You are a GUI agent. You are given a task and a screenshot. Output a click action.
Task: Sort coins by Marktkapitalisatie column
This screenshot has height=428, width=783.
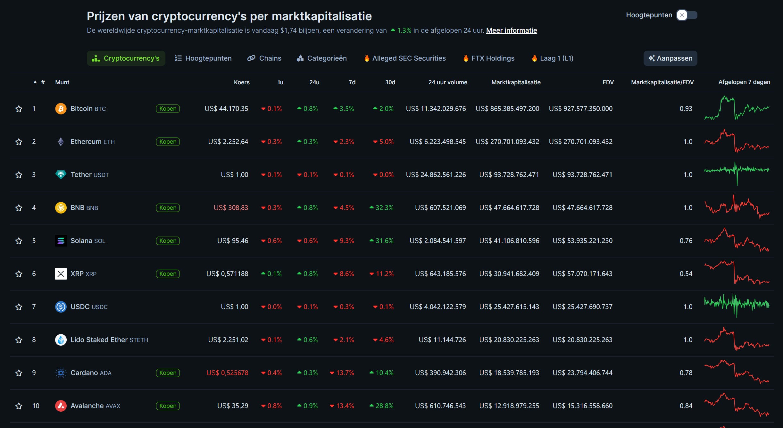516,82
